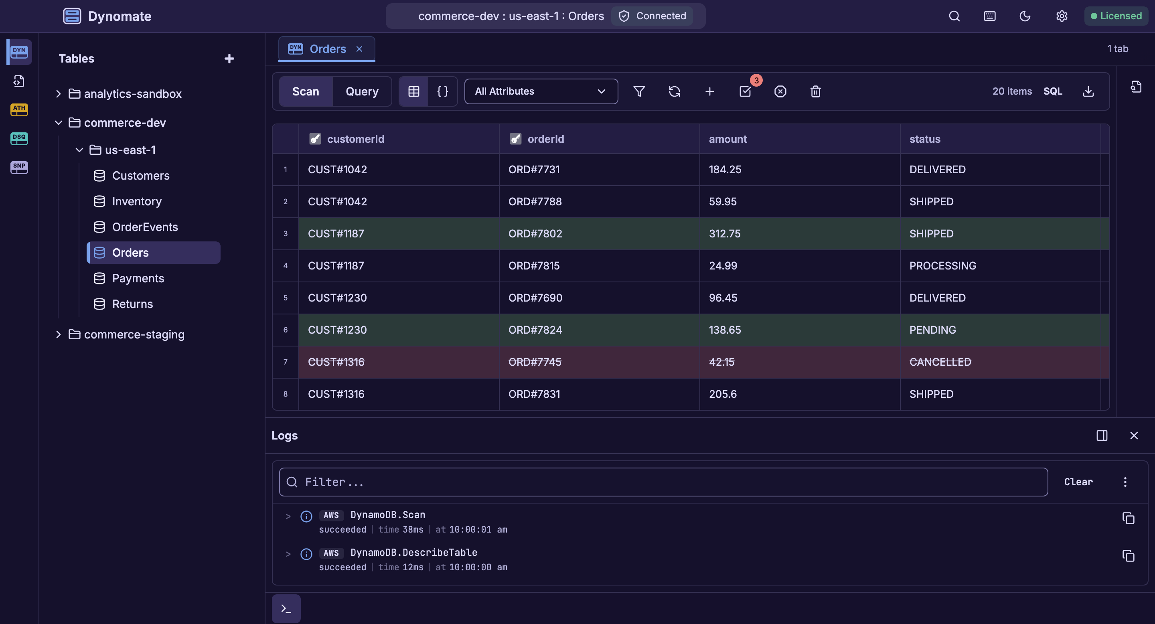Expand the DynamoDB.DescribeTable log details
Viewport: 1155px width, 624px height.
288,554
